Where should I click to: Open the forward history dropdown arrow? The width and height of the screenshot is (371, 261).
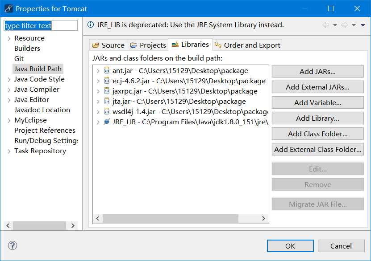click(354, 25)
